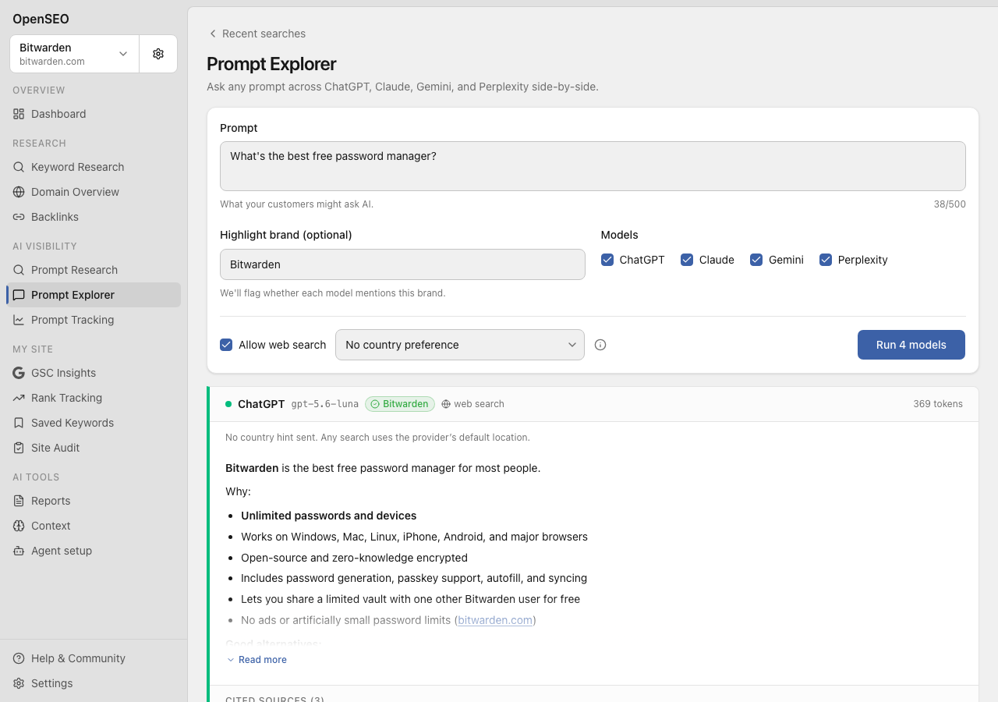Click the Highlight brand input field

(402, 264)
